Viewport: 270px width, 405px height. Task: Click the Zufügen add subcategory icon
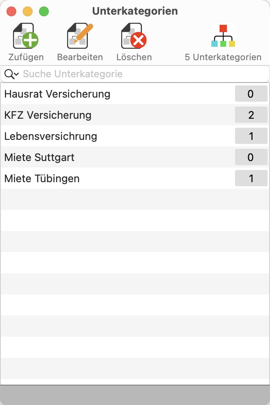pos(26,36)
